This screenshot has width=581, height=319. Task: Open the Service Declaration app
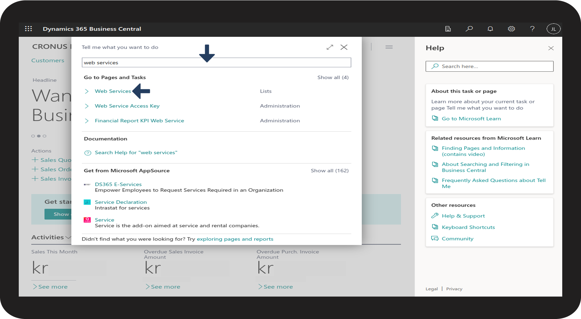tap(121, 202)
